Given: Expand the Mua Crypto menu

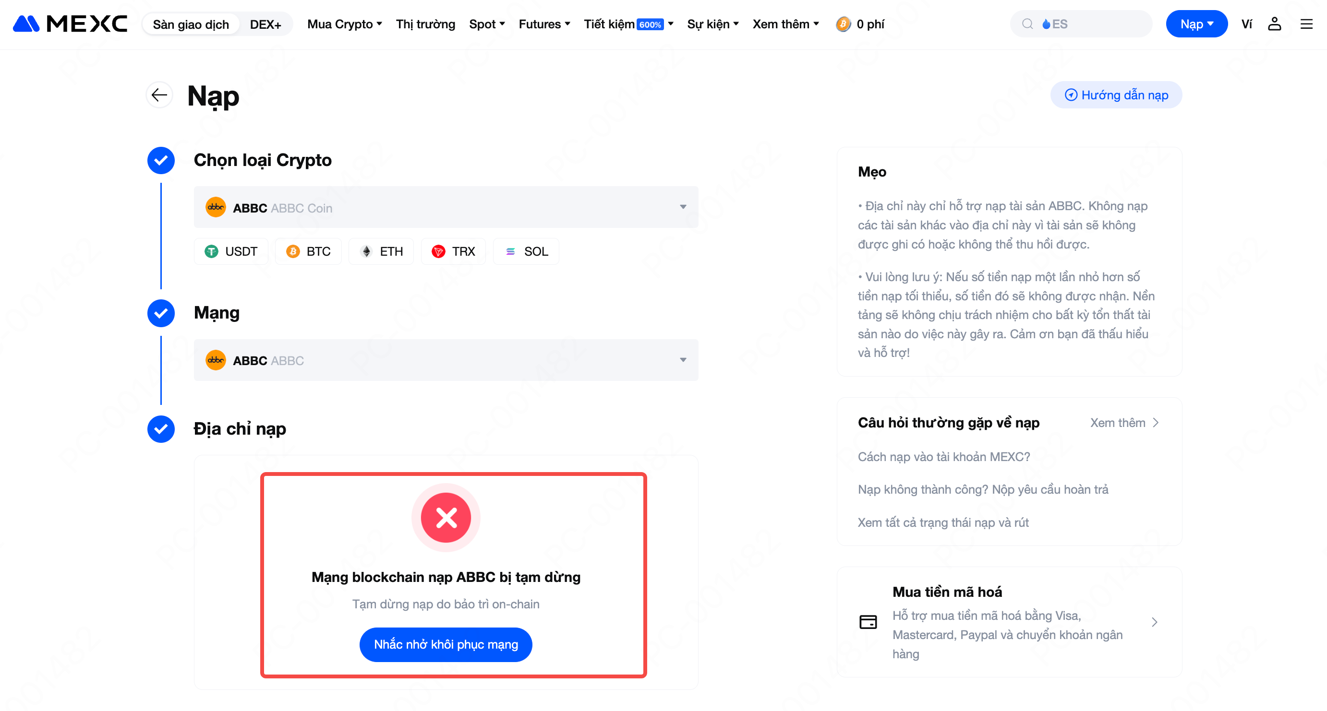Looking at the screenshot, I should click(345, 24).
